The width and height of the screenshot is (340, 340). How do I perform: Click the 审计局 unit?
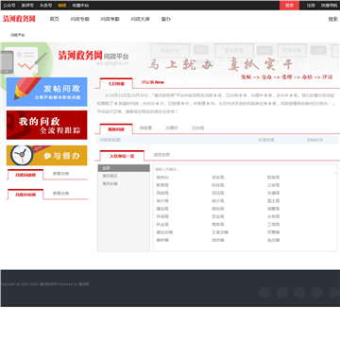pos(162,201)
